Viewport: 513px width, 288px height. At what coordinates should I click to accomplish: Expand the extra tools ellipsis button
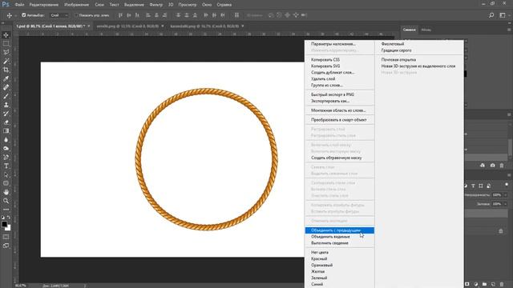pyautogui.click(x=6, y=210)
